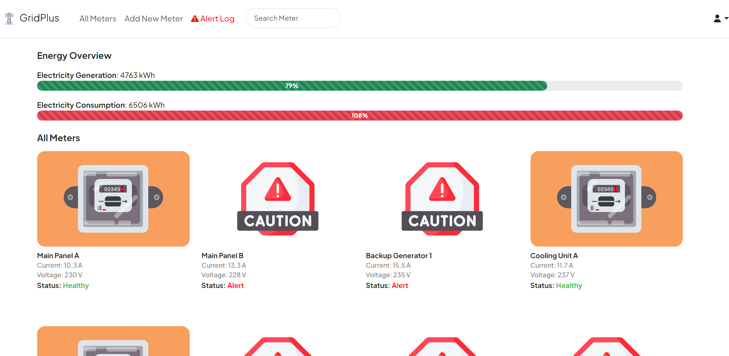Click the Electricity Consumption 108% progress bar
The width and height of the screenshot is (729, 356).
point(360,115)
